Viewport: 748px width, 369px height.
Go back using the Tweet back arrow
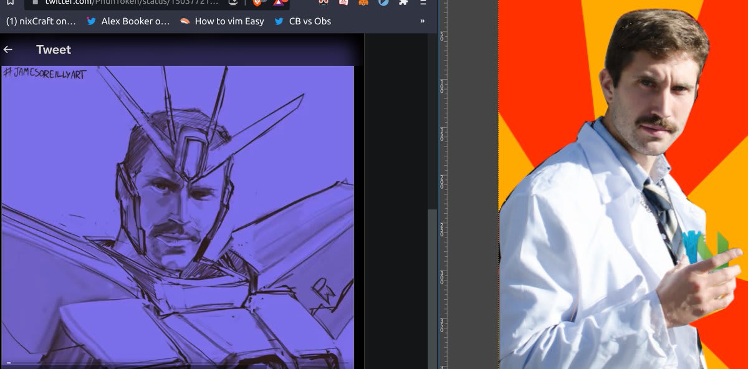coord(8,49)
